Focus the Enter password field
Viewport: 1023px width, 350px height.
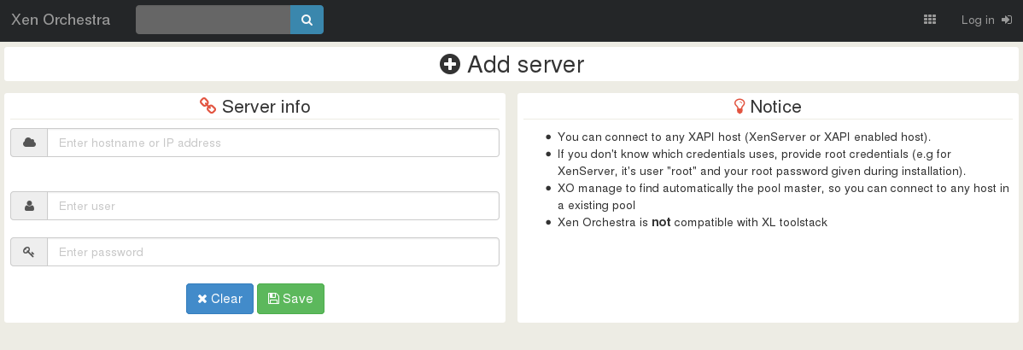[x=273, y=252]
